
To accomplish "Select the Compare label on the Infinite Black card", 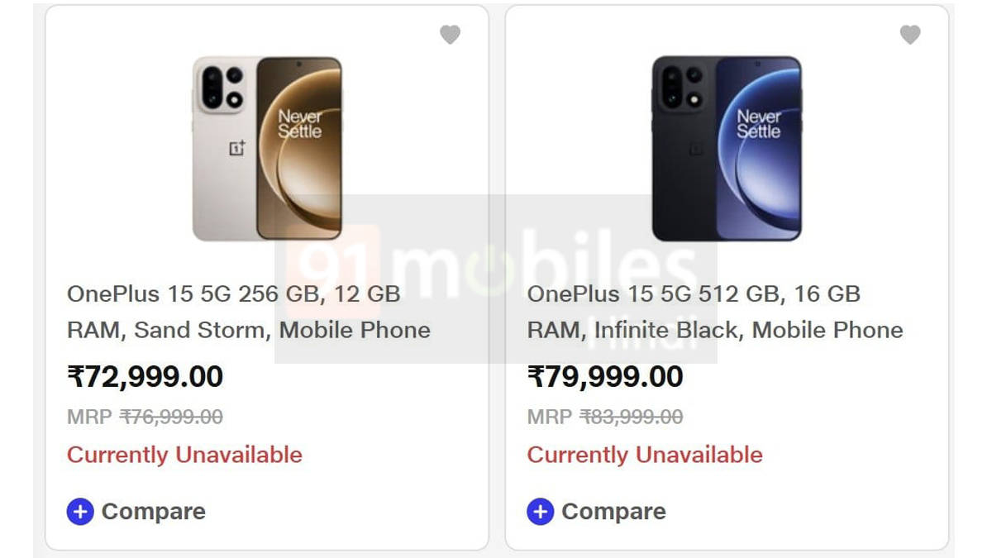I will tap(613, 512).
